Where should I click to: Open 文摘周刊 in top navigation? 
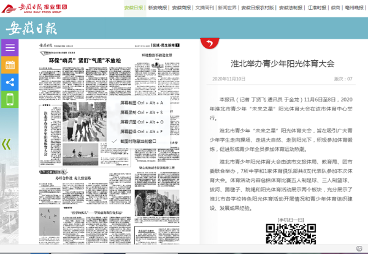pyautogui.click(x=205, y=8)
